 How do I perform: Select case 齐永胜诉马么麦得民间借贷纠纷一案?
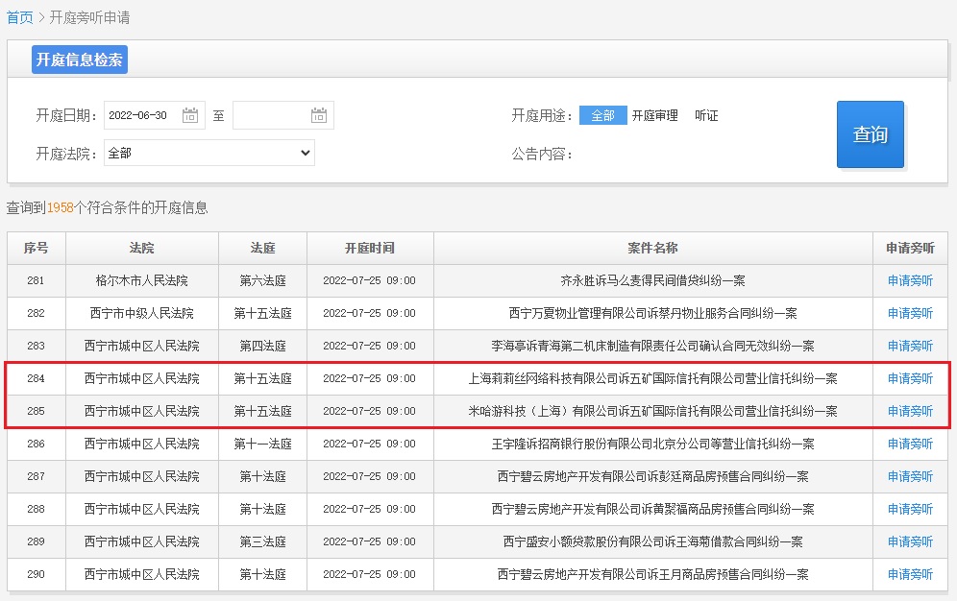click(652, 280)
